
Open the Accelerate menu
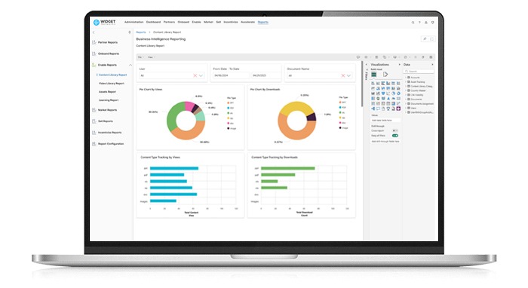[x=248, y=22]
